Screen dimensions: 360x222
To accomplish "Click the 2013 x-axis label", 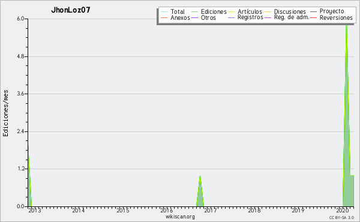I will 35,211.
